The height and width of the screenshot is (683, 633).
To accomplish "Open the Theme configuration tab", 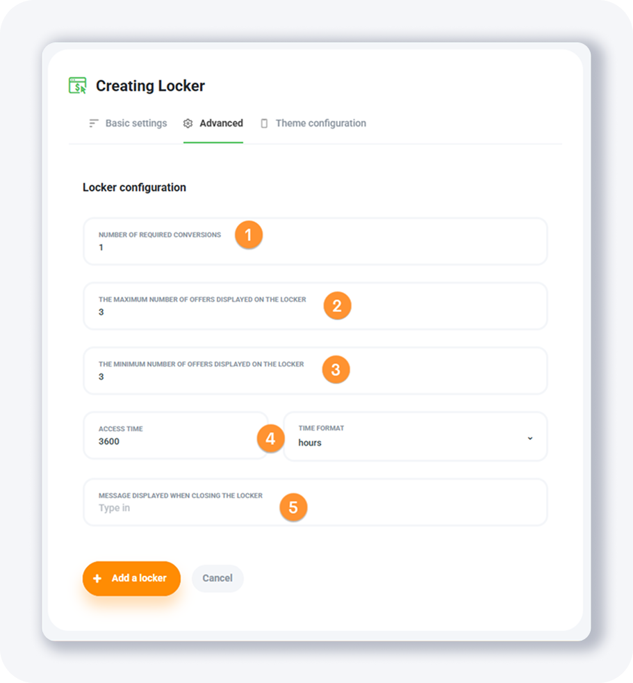I will (320, 123).
